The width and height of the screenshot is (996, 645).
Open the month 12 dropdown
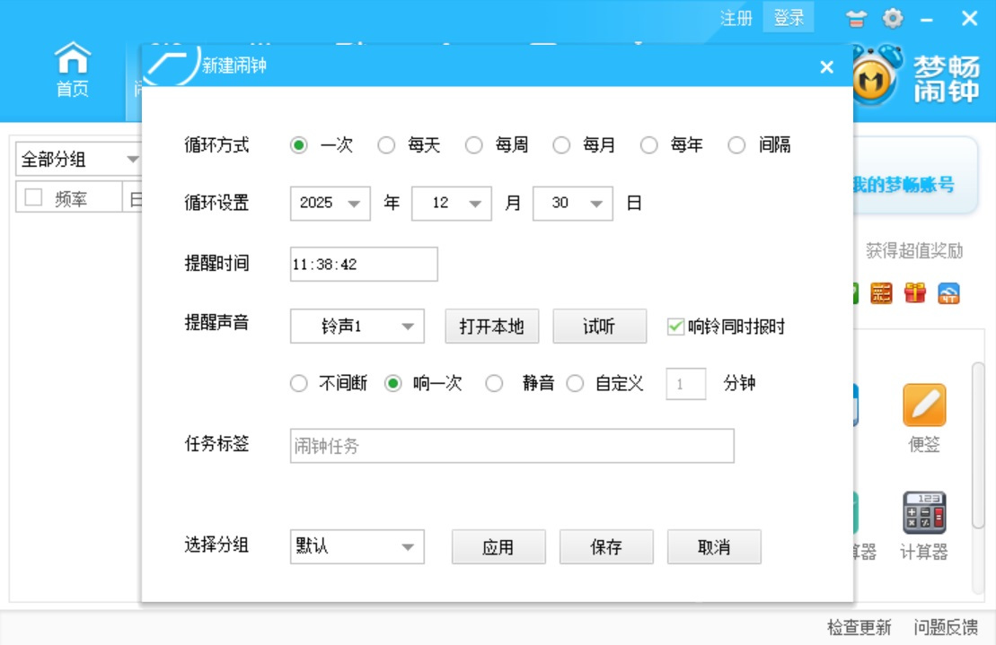coord(450,204)
